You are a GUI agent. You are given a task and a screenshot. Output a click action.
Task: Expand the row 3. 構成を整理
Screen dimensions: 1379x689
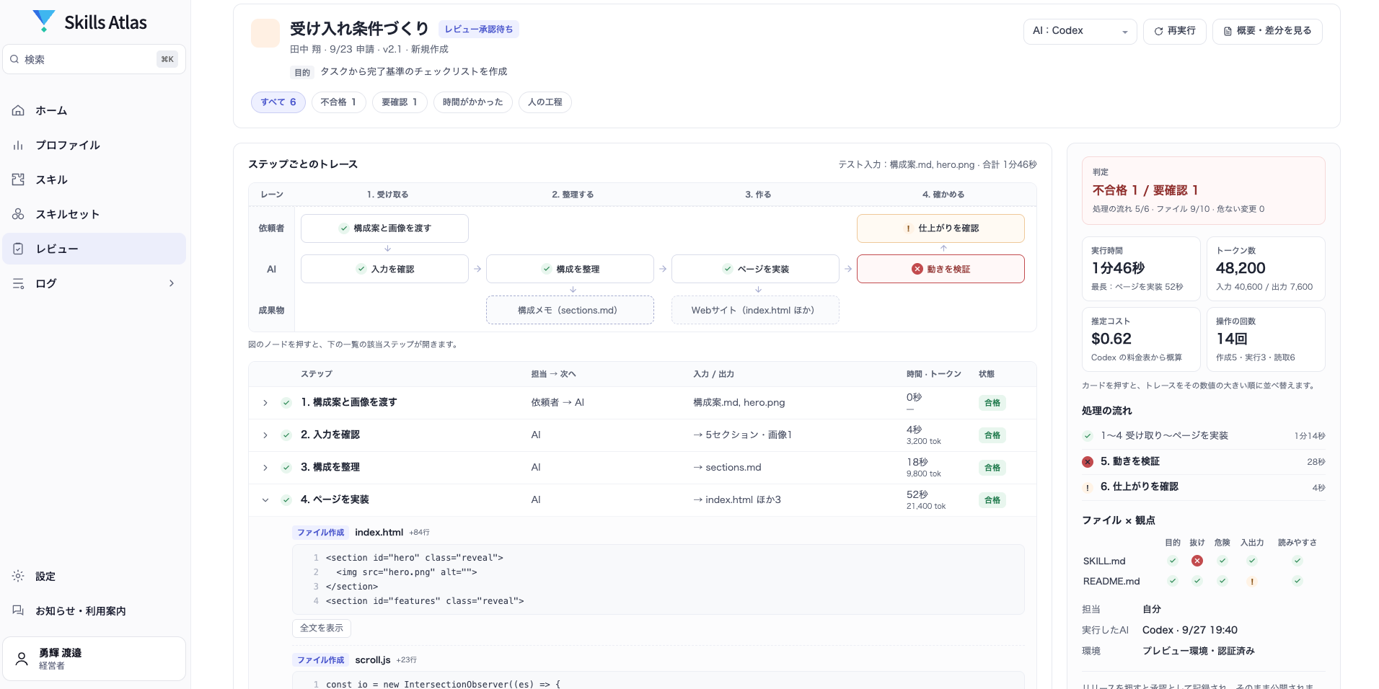click(x=265, y=468)
